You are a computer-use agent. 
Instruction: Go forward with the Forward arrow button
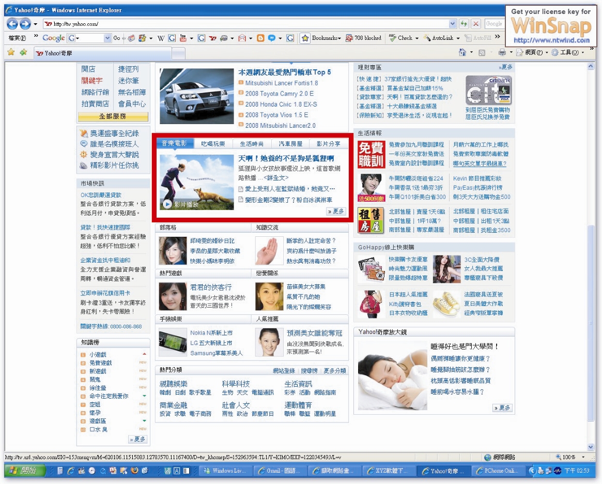[25, 24]
